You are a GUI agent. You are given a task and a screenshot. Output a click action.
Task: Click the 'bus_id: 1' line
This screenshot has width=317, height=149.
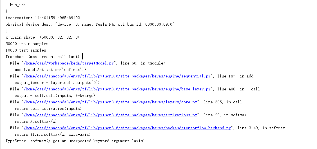20,5
